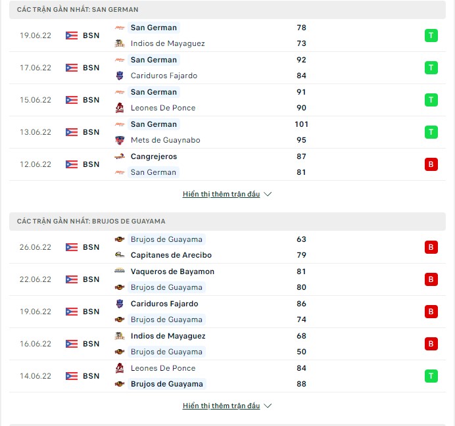Click the score 101 in the Mets de Guaynabo match
Viewport: 455px width, 426px height.
[301, 124]
